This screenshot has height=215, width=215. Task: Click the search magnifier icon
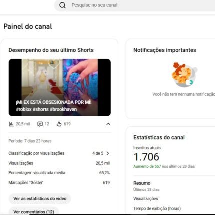pos(62,5)
